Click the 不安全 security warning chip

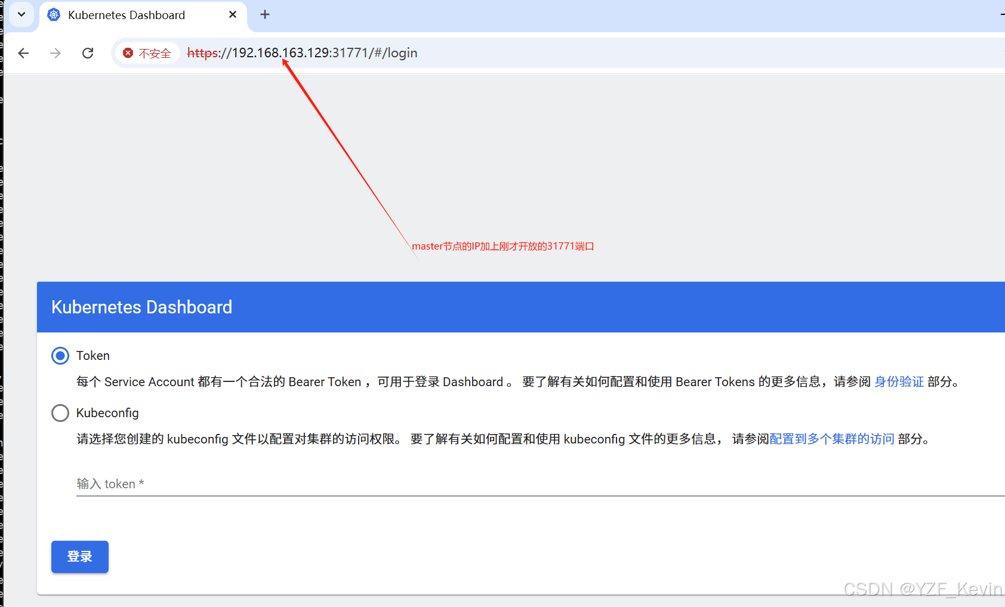click(x=147, y=53)
